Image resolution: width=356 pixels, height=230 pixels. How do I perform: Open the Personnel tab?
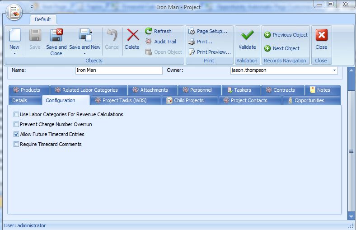tap(200, 90)
